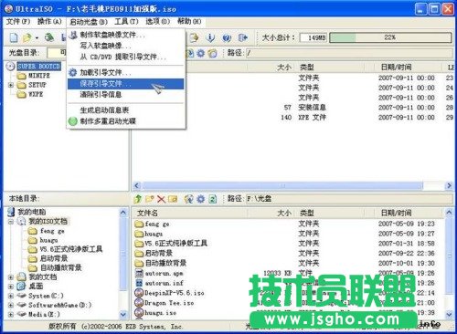Select 我的电脑 in the local tree
The height and width of the screenshot is (334, 457).
pos(32,212)
